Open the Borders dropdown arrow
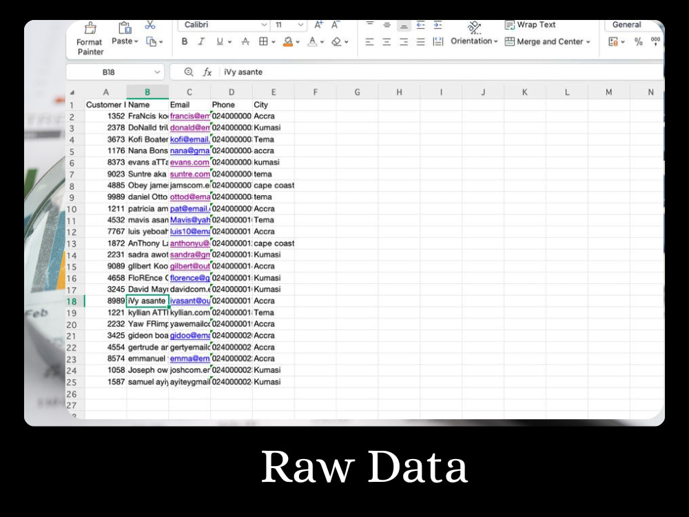Image resolution: width=689 pixels, height=517 pixels. [x=274, y=42]
